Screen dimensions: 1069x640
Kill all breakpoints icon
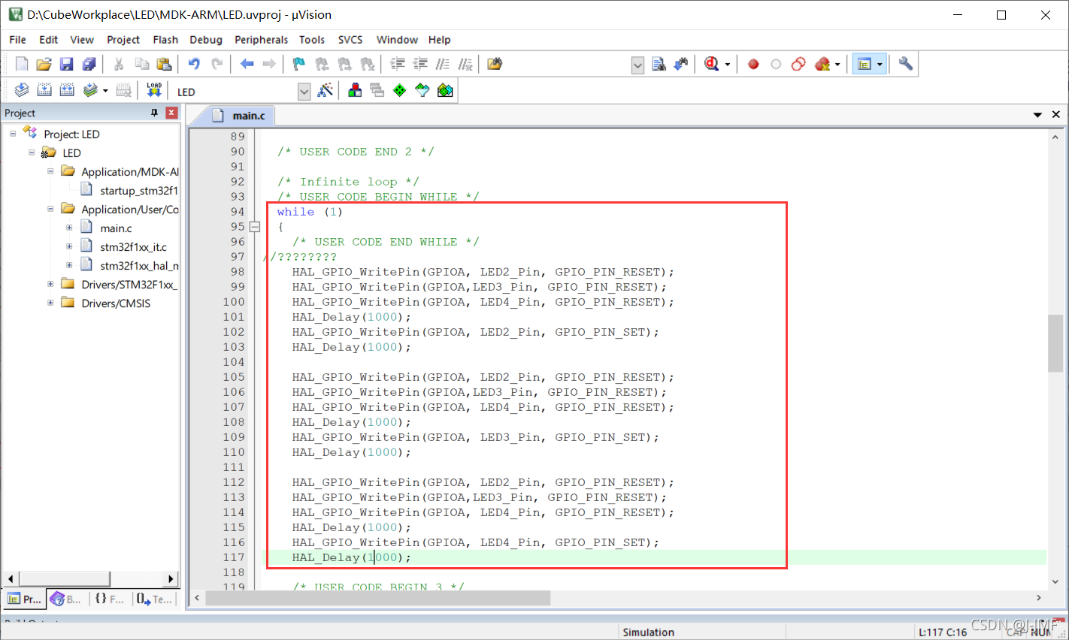point(822,64)
